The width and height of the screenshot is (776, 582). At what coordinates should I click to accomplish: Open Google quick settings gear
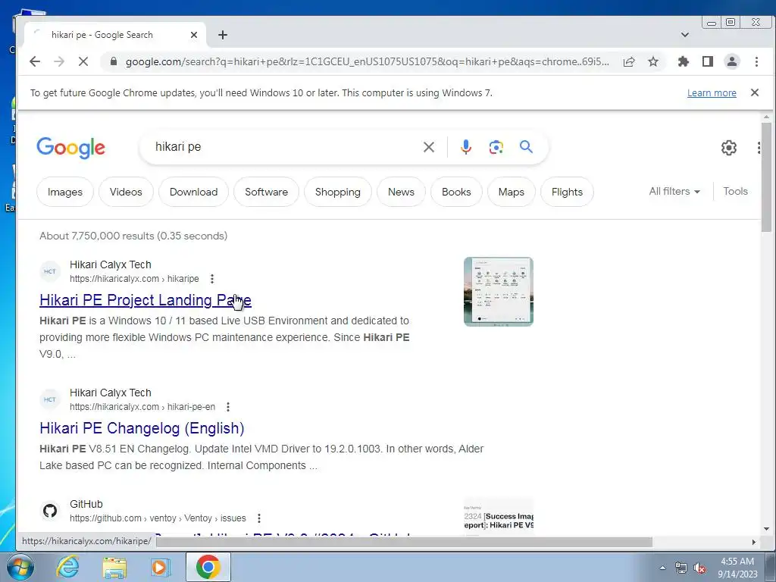[x=728, y=148]
